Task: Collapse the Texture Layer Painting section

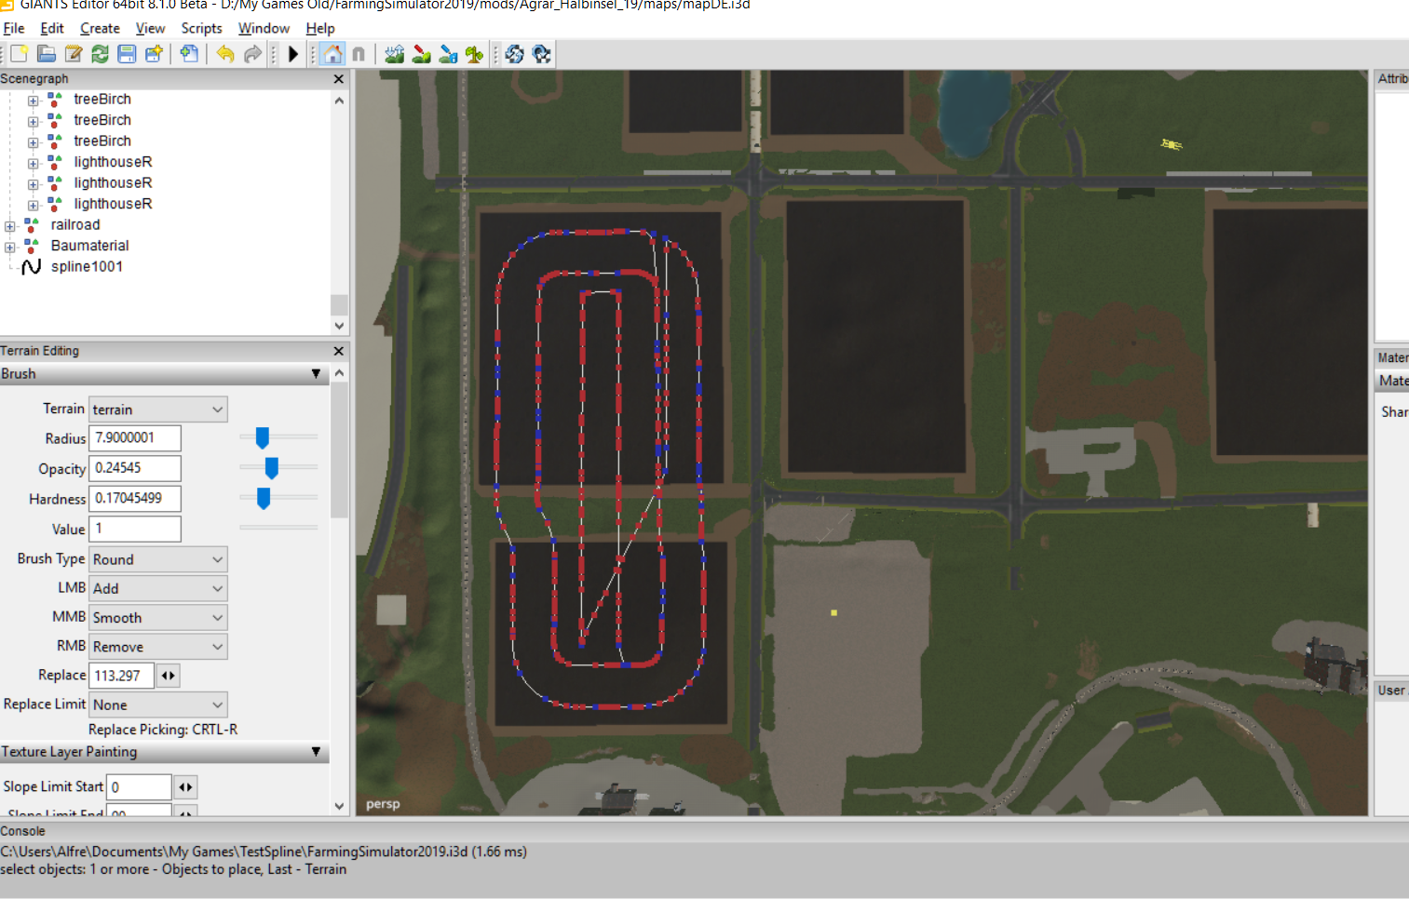Action: (x=316, y=752)
